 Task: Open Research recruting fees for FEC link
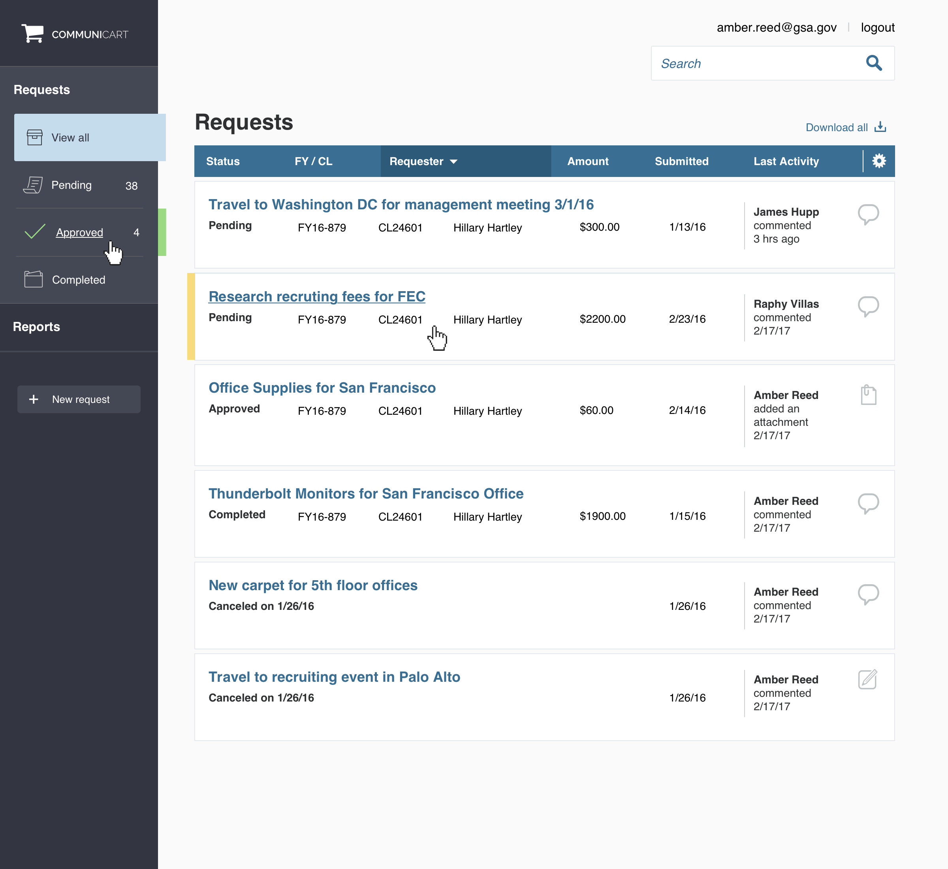click(317, 297)
